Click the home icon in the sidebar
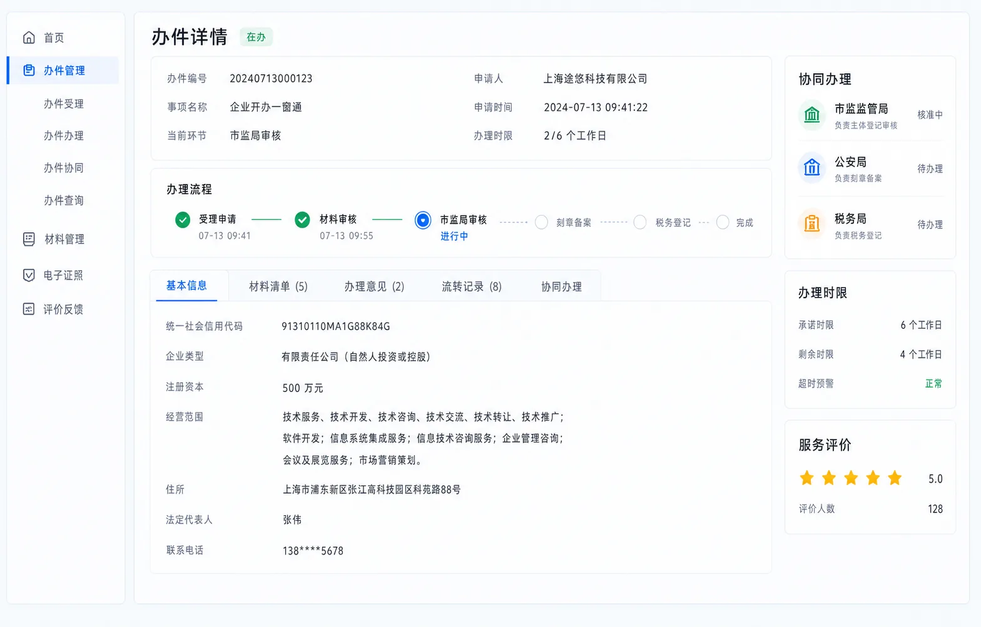The image size is (981, 627). [x=29, y=38]
